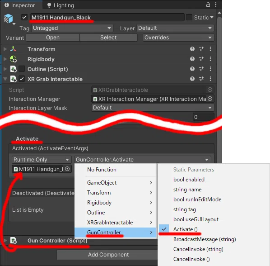Click Outline script component icon
Image resolution: width=270 pixels, height=266 pixels.
(13, 69)
